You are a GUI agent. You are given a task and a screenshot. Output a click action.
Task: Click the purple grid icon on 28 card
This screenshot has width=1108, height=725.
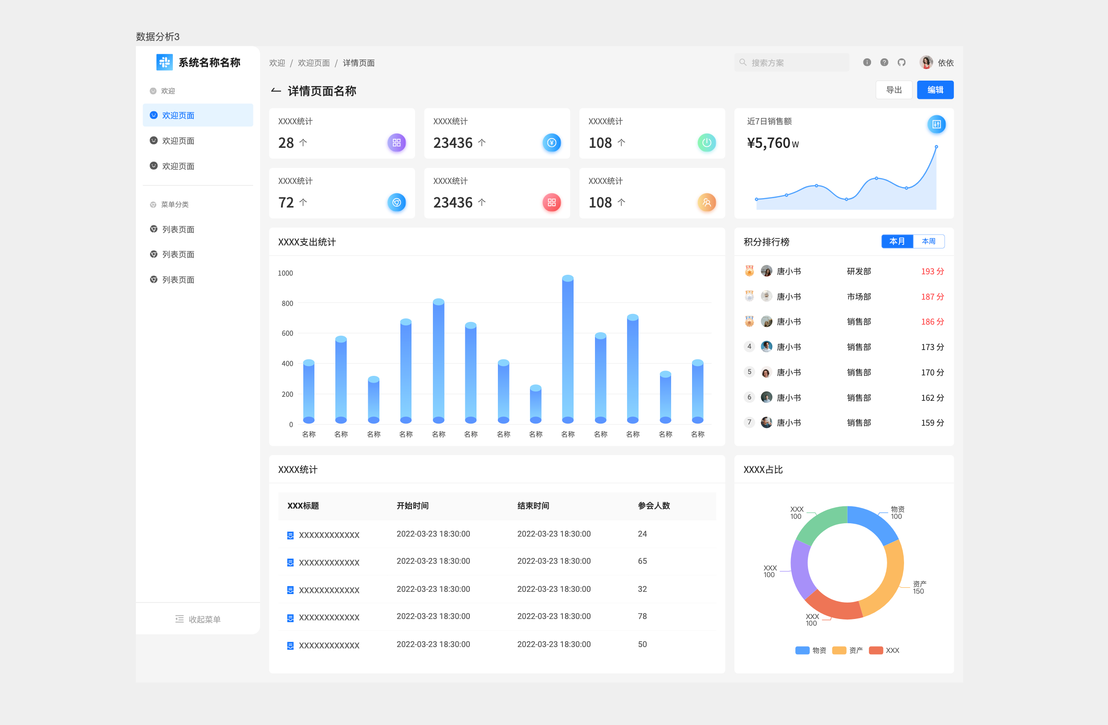point(396,143)
